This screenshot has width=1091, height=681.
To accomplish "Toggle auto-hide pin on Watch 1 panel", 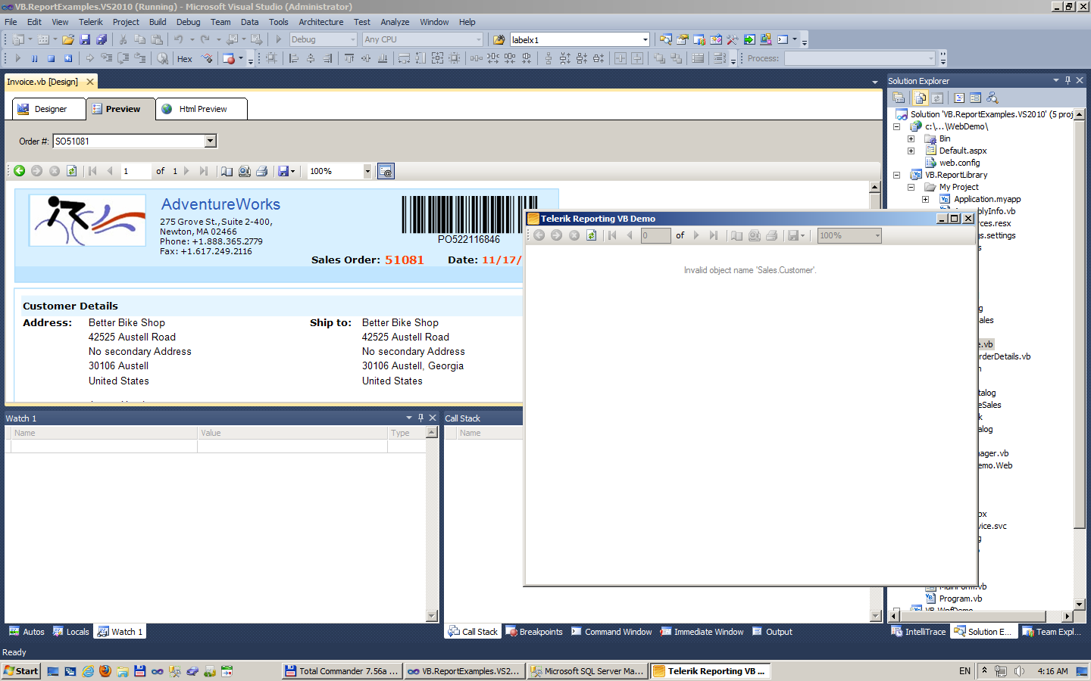I will pyautogui.click(x=420, y=418).
